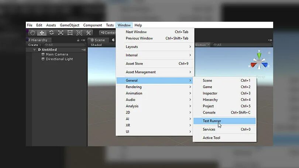Click the Scene view search field

pyautogui.click(x=242, y=45)
